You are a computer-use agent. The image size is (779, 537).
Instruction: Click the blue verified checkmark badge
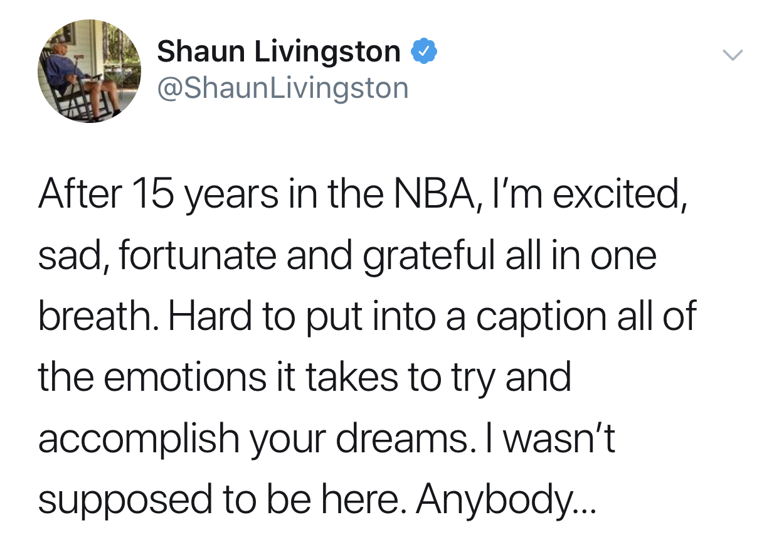423,52
